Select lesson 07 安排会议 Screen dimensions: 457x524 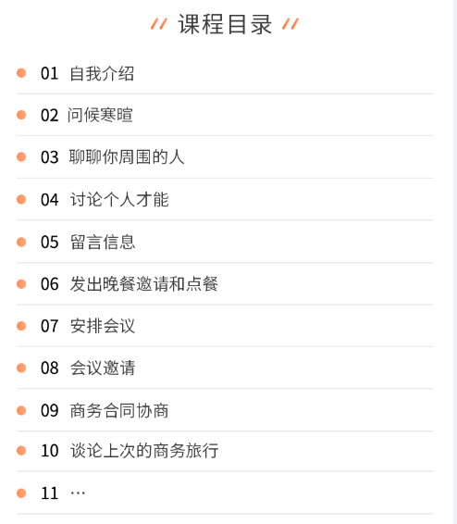click(225, 326)
